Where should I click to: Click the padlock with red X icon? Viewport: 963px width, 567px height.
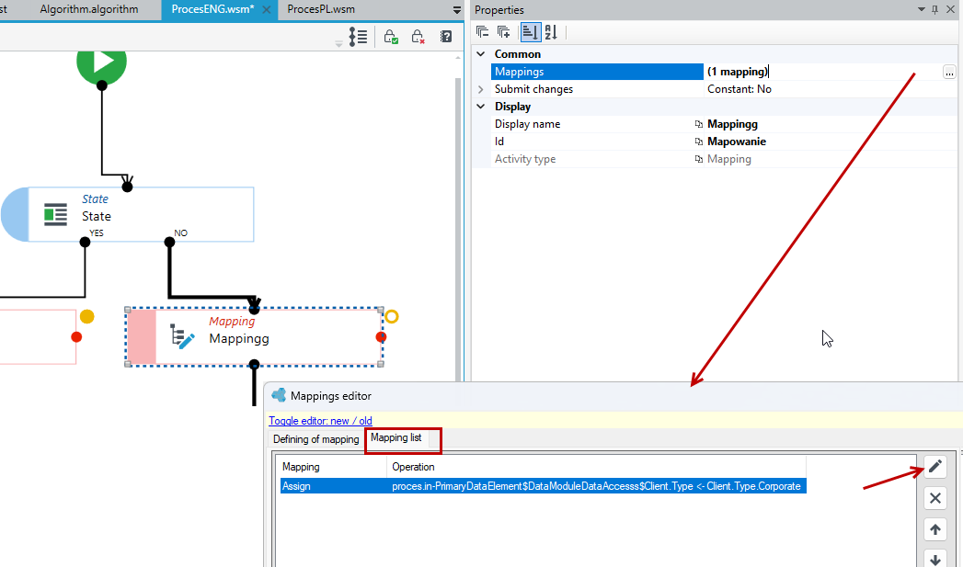[x=418, y=37]
